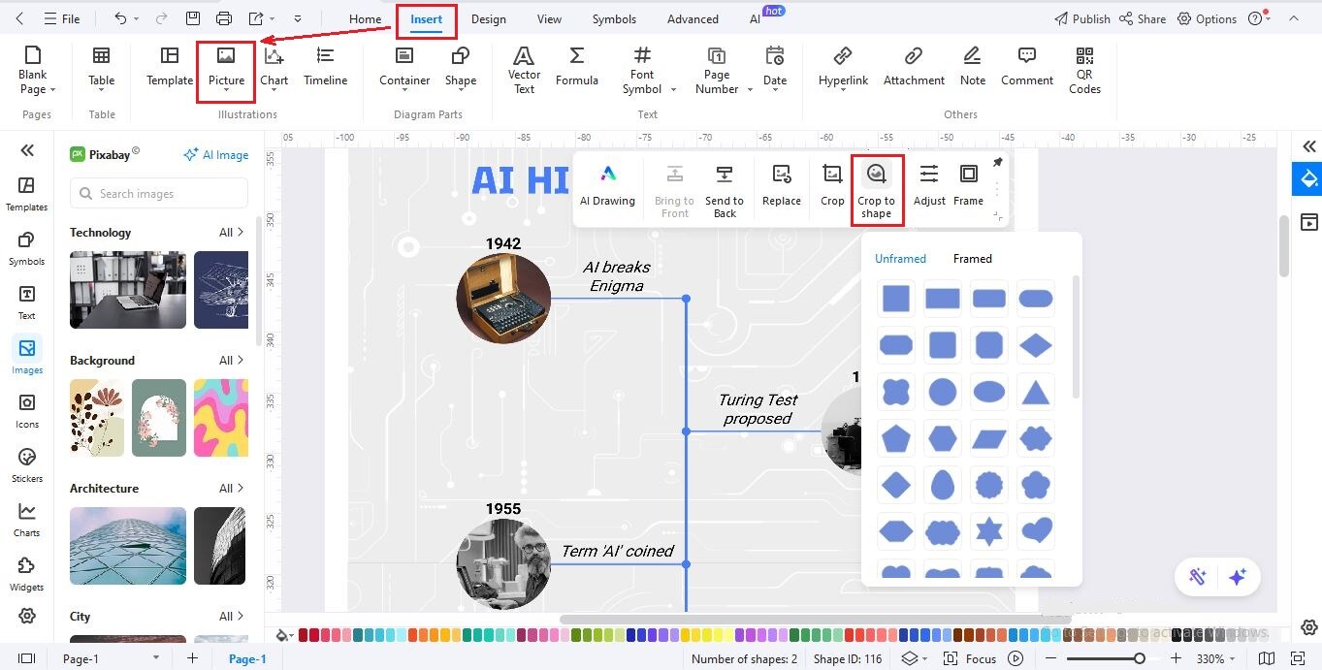Open the Shape tool in the ribbon
Screen dimensions: 1322x670
point(461,70)
